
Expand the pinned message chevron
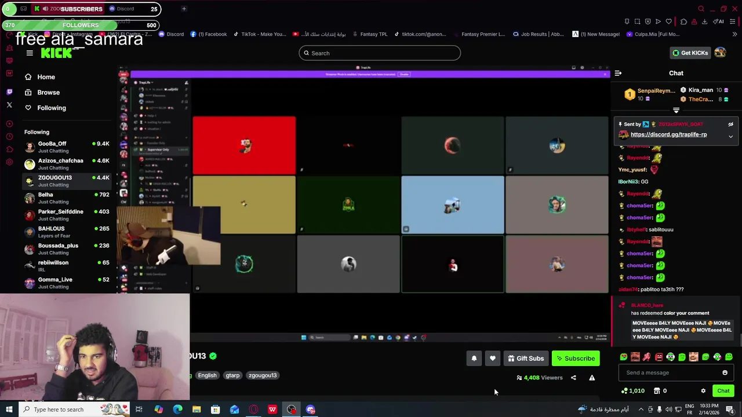[x=730, y=137]
